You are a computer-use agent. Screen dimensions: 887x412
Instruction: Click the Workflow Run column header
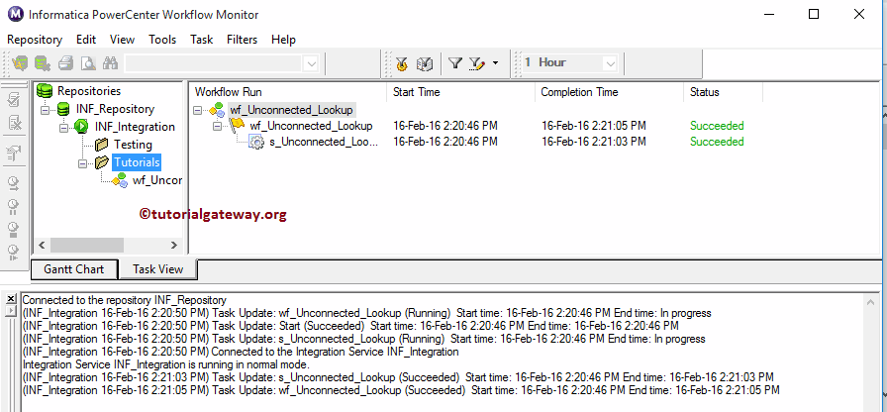click(287, 92)
